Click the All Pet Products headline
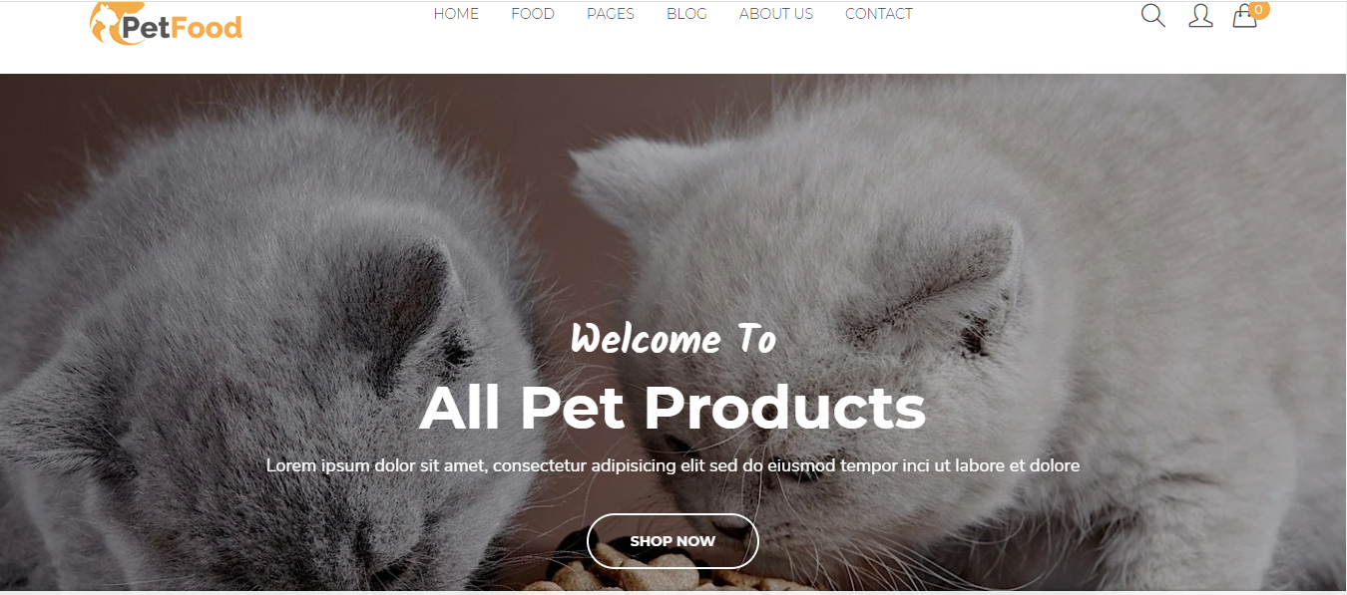Viewport: 1347px width, 595px height. click(x=673, y=407)
